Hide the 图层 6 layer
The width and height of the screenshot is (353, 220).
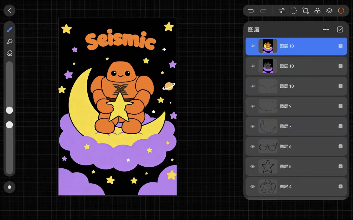pyautogui.click(x=252, y=146)
